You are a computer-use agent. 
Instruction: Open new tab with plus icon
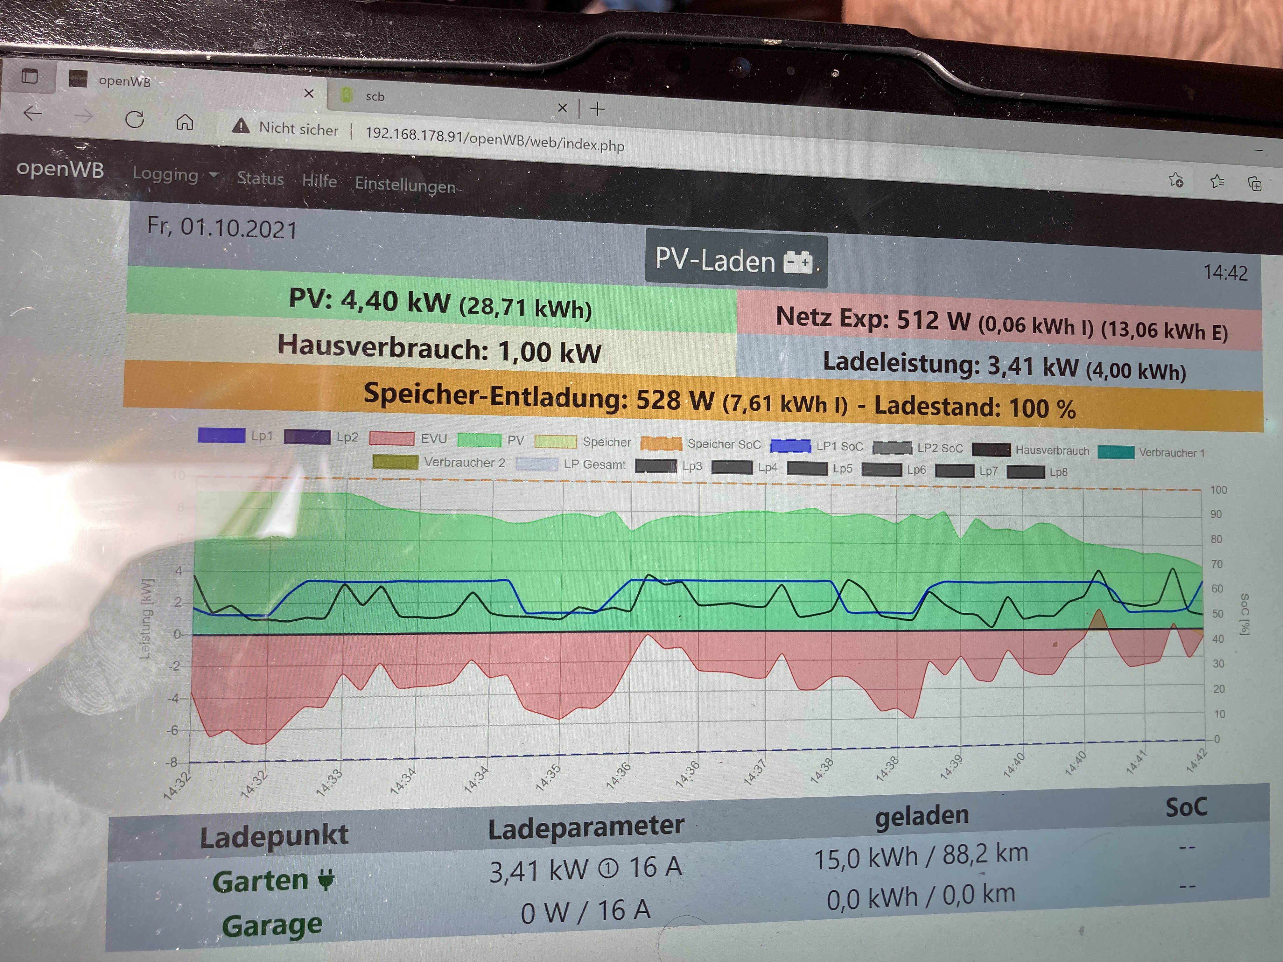597,108
